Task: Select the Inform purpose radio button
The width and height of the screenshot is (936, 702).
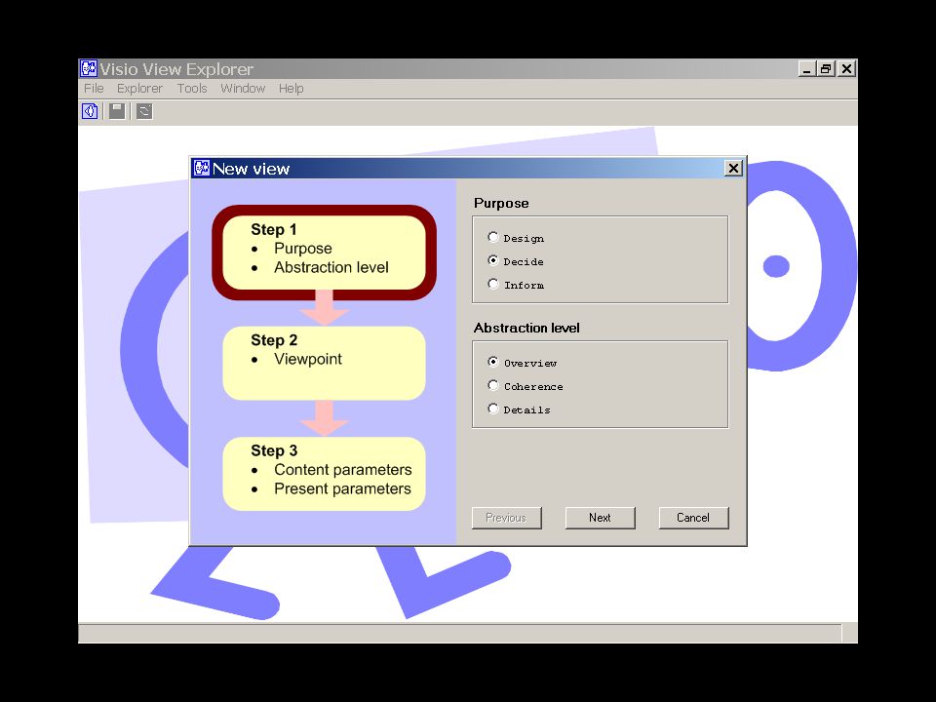Action: 493,284
